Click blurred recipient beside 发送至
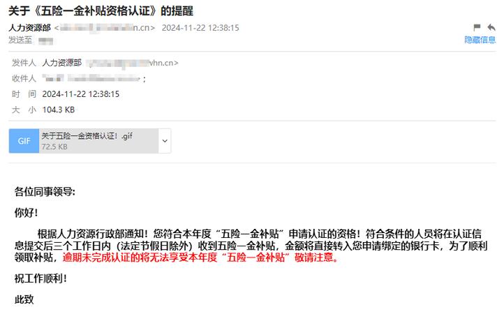497x321 pixels. click(45, 41)
